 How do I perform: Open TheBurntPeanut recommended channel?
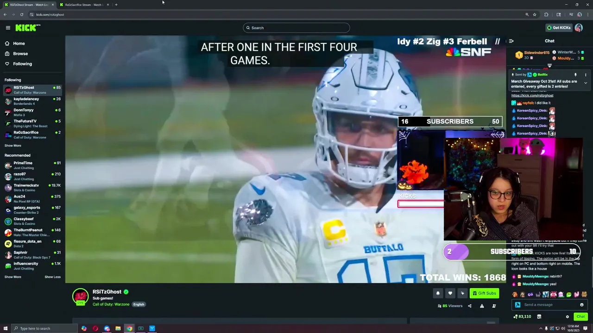click(x=32, y=232)
